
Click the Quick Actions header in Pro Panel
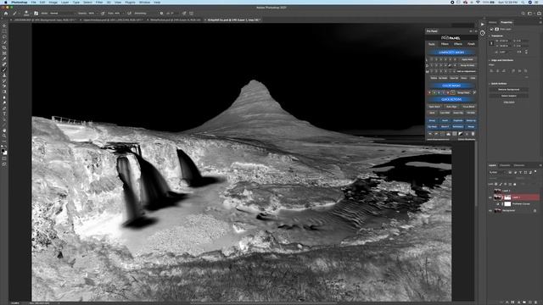[451, 99]
